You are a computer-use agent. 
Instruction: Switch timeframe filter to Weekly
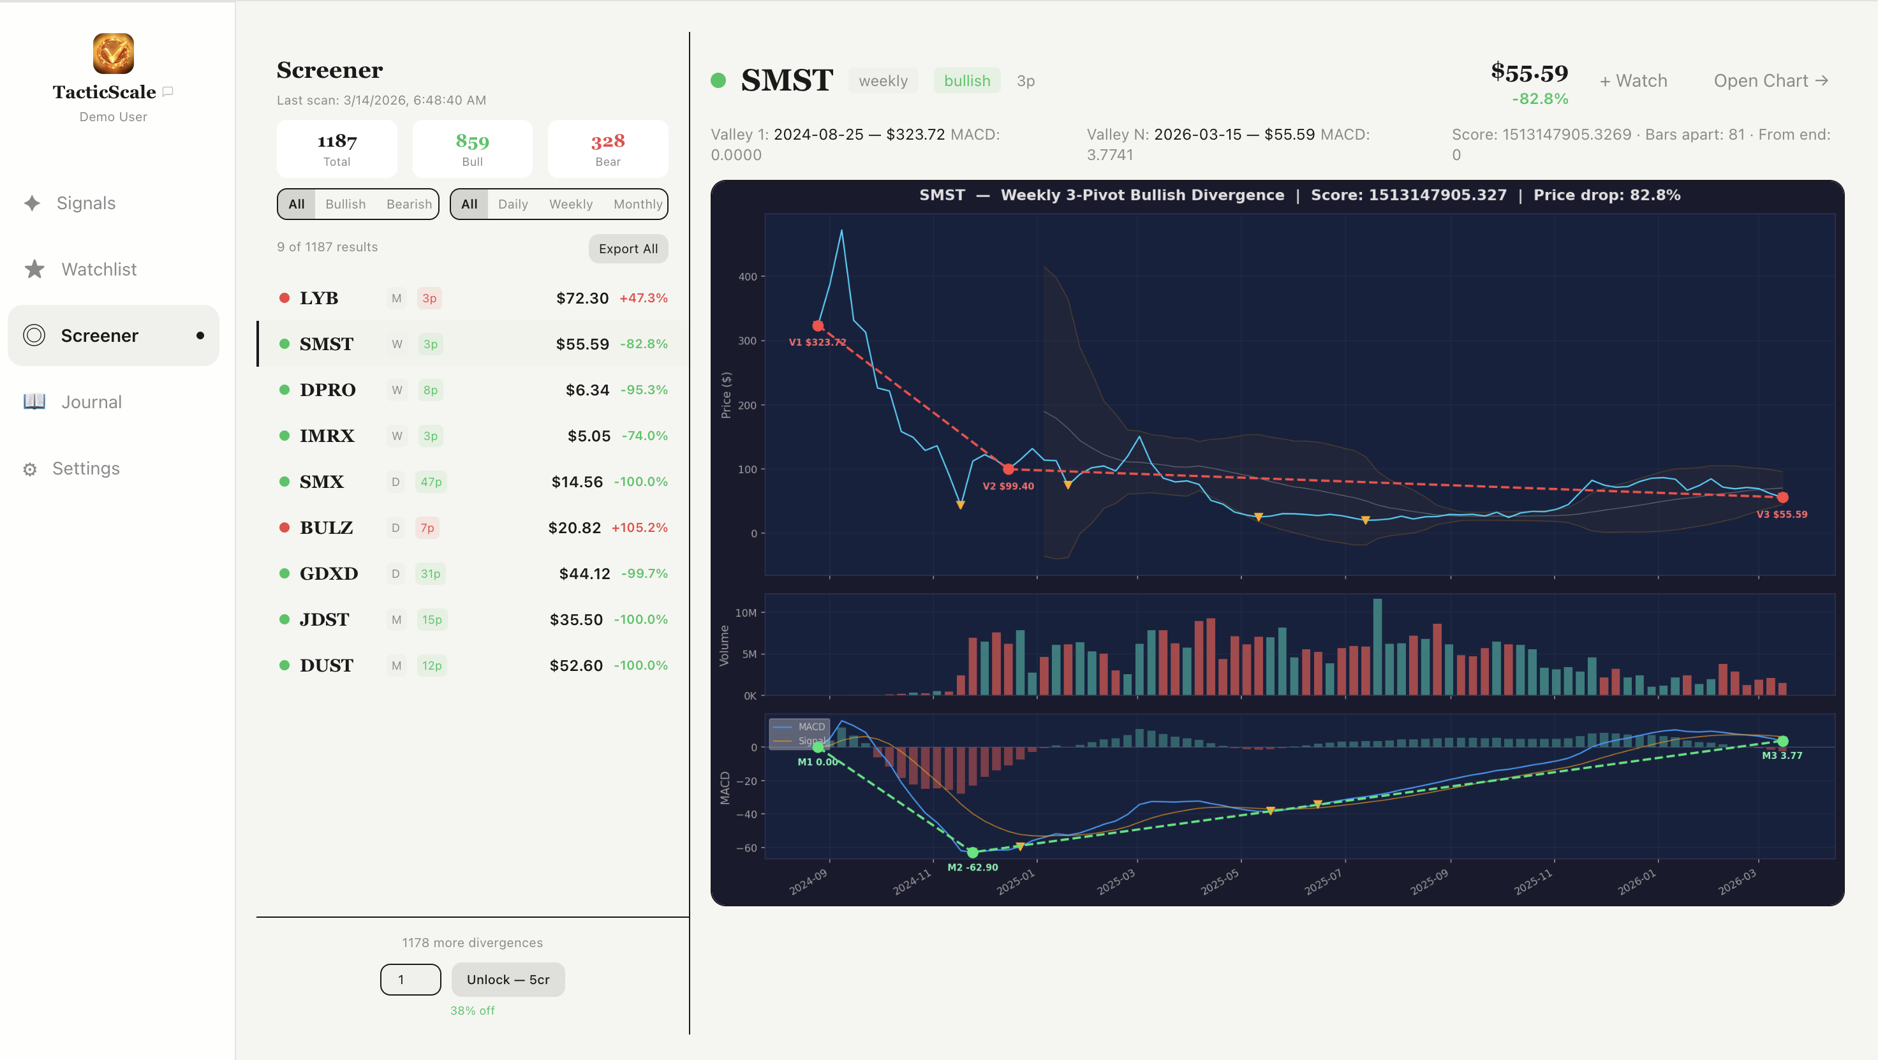point(571,204)
